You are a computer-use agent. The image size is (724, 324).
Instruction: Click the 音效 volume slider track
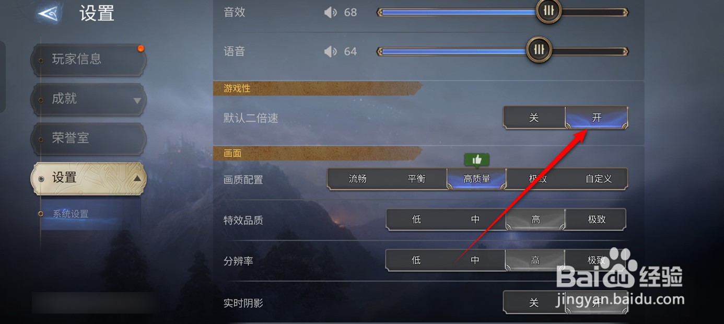tap(503, 12)
